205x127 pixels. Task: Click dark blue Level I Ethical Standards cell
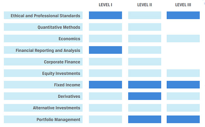tap(106, 15)
